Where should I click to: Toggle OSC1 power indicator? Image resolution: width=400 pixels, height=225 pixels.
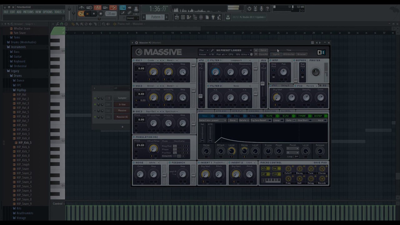(x=134, y=60)
